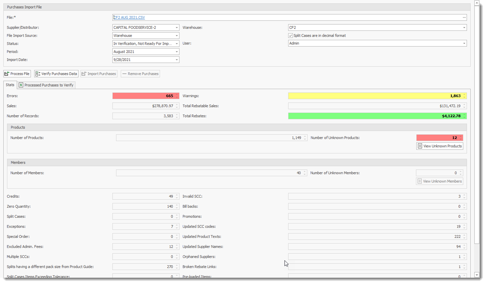Viewport: 486px width, 284px height.
Task: Click the Import Purchases upload icon
Action: [x=83, y=73]
